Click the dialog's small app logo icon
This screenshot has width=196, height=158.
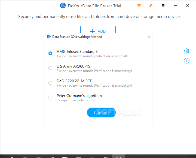49,37
